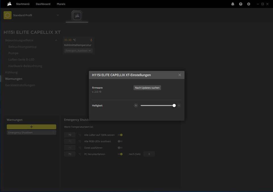This screenshot has width=273, height=192.
Task: Click the firmware version v. 2.0.19
Action: coord(97,92)
